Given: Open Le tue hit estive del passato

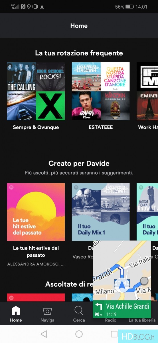Looking at the screenshot, I should pos(36,212).
